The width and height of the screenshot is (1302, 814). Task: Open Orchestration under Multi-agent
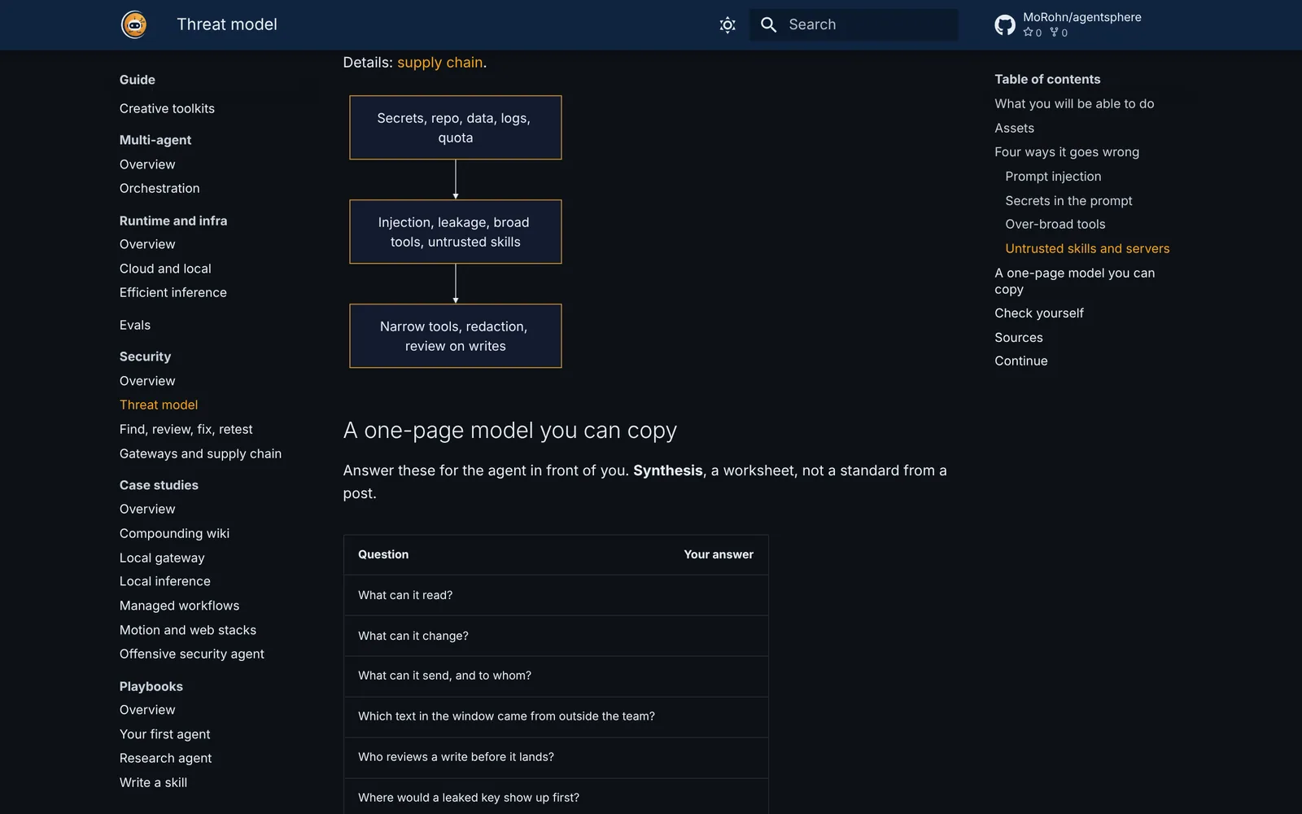tap(159, 188)
